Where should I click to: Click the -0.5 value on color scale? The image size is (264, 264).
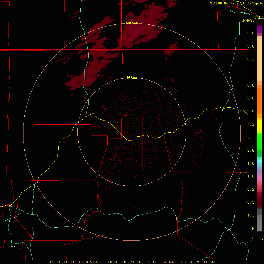(x=250, y=202)
